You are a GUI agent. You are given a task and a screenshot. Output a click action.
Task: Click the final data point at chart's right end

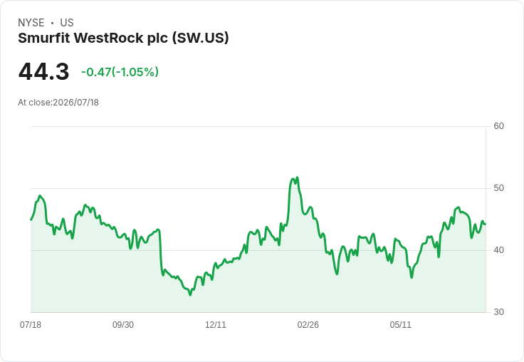coord(485,224)
